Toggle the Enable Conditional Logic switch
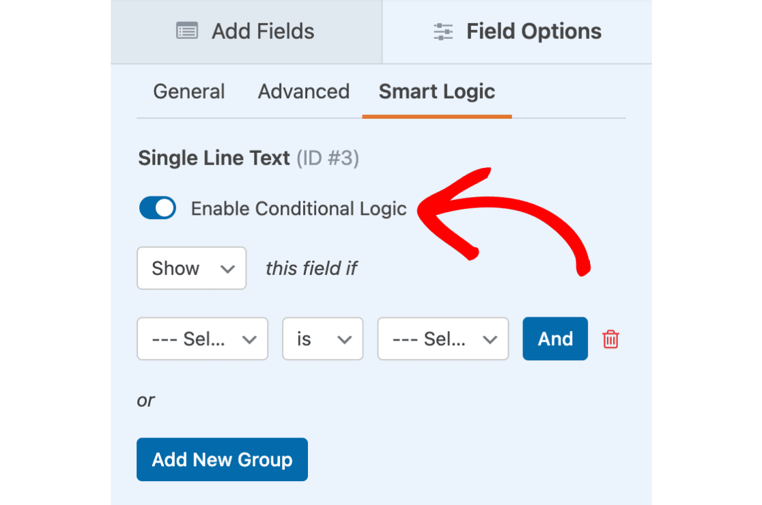The image size is (762, 505). click(158, 208)
